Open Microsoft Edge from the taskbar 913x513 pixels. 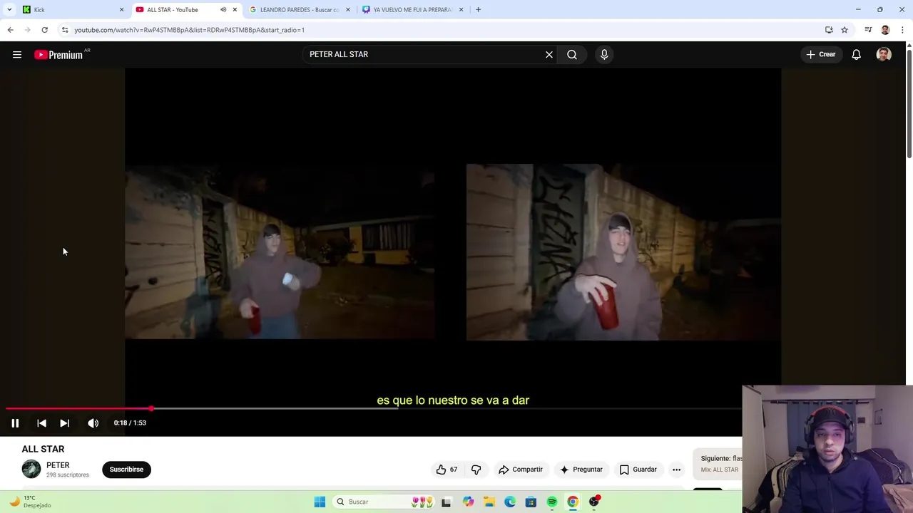(510, 502)
